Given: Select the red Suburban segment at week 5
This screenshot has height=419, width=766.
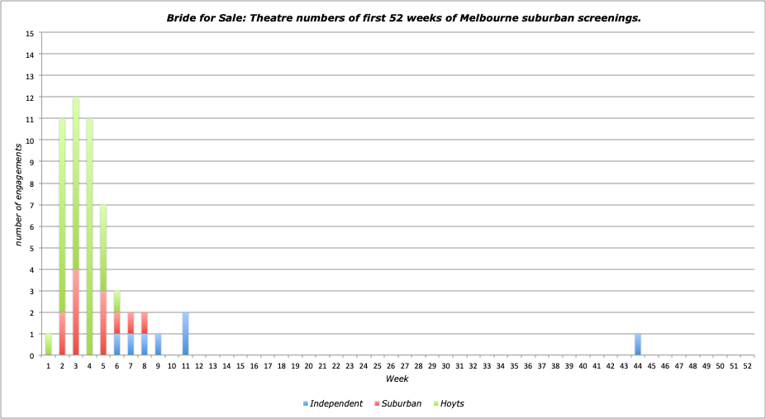Looking at the screenshot, I should 103,323.
